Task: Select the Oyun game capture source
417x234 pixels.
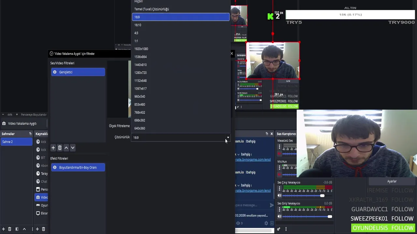Action: [x=41, y=205]
